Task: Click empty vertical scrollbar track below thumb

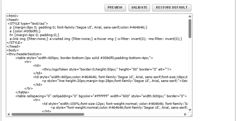Action: click(x=190, y=73)
